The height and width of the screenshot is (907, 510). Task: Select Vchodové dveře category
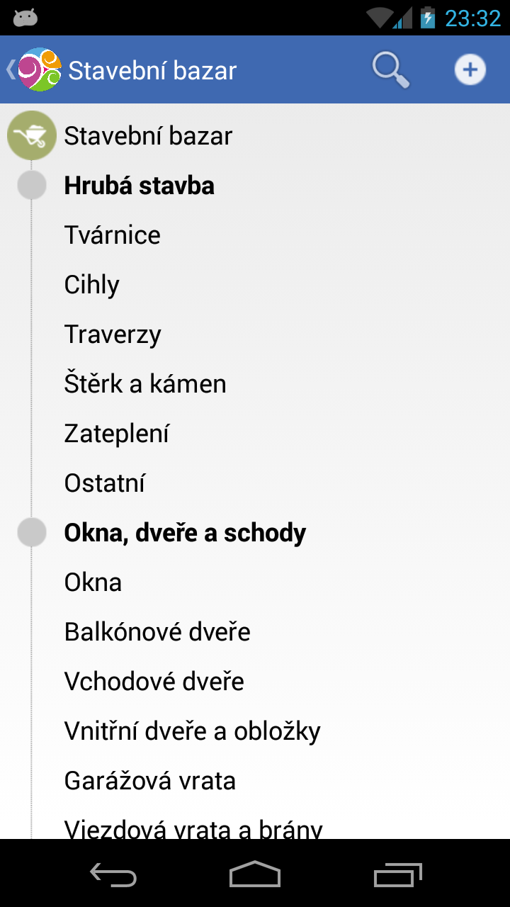point(154,682)
